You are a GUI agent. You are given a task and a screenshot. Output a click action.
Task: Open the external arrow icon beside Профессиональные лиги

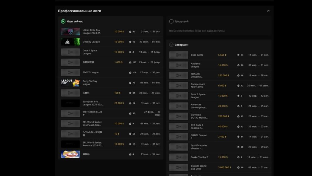(268, 11)
